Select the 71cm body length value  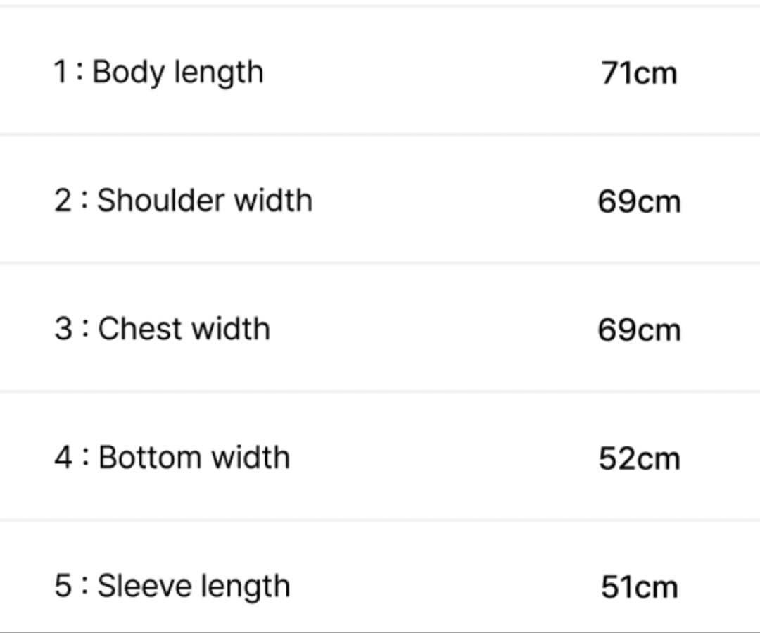tap(639, 73)
